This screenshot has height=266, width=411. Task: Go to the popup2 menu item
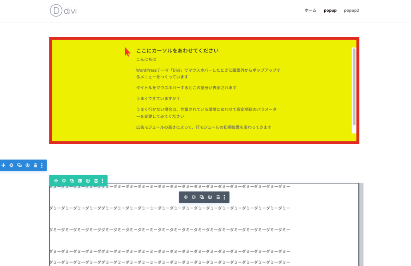[351, 10]
